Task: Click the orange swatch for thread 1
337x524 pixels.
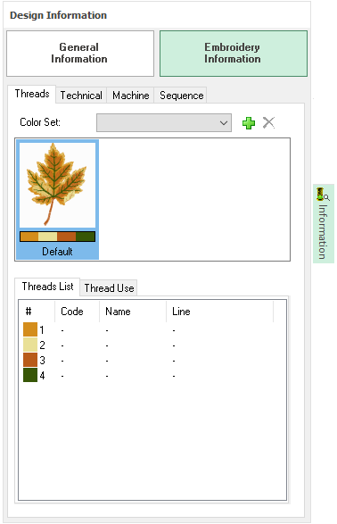Action: click(x=30, y=329)
